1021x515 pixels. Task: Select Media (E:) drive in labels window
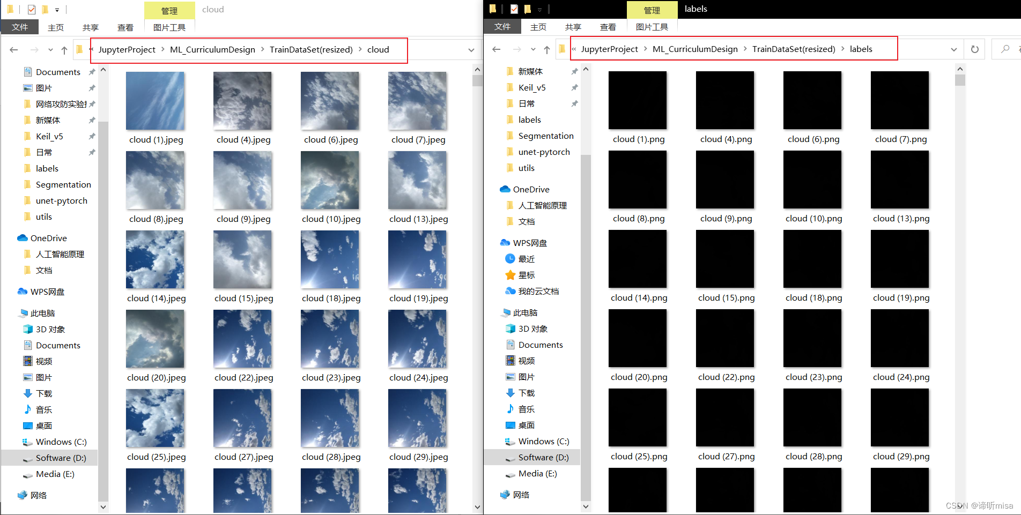[531, 473]
